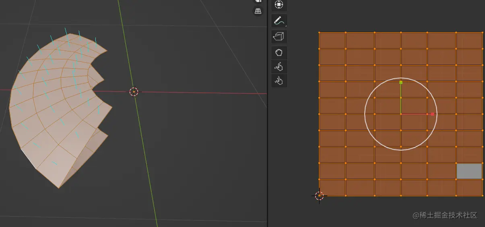485x227 pixels.
Task: Select the Pinch UV sculpt tool
Action: (x=279, y=81)
